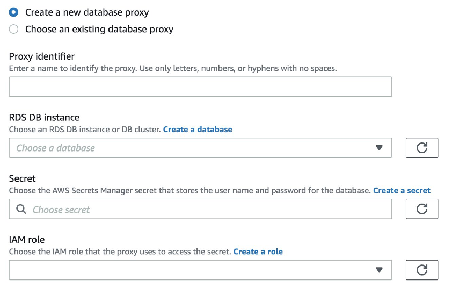Select "Create a new database proxy" option
The height and width of the screenshot is (287, 452).
[x=14, y=12]
